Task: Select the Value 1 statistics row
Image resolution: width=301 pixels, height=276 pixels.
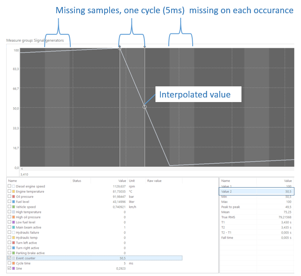Action: click(x=256, y=186)
